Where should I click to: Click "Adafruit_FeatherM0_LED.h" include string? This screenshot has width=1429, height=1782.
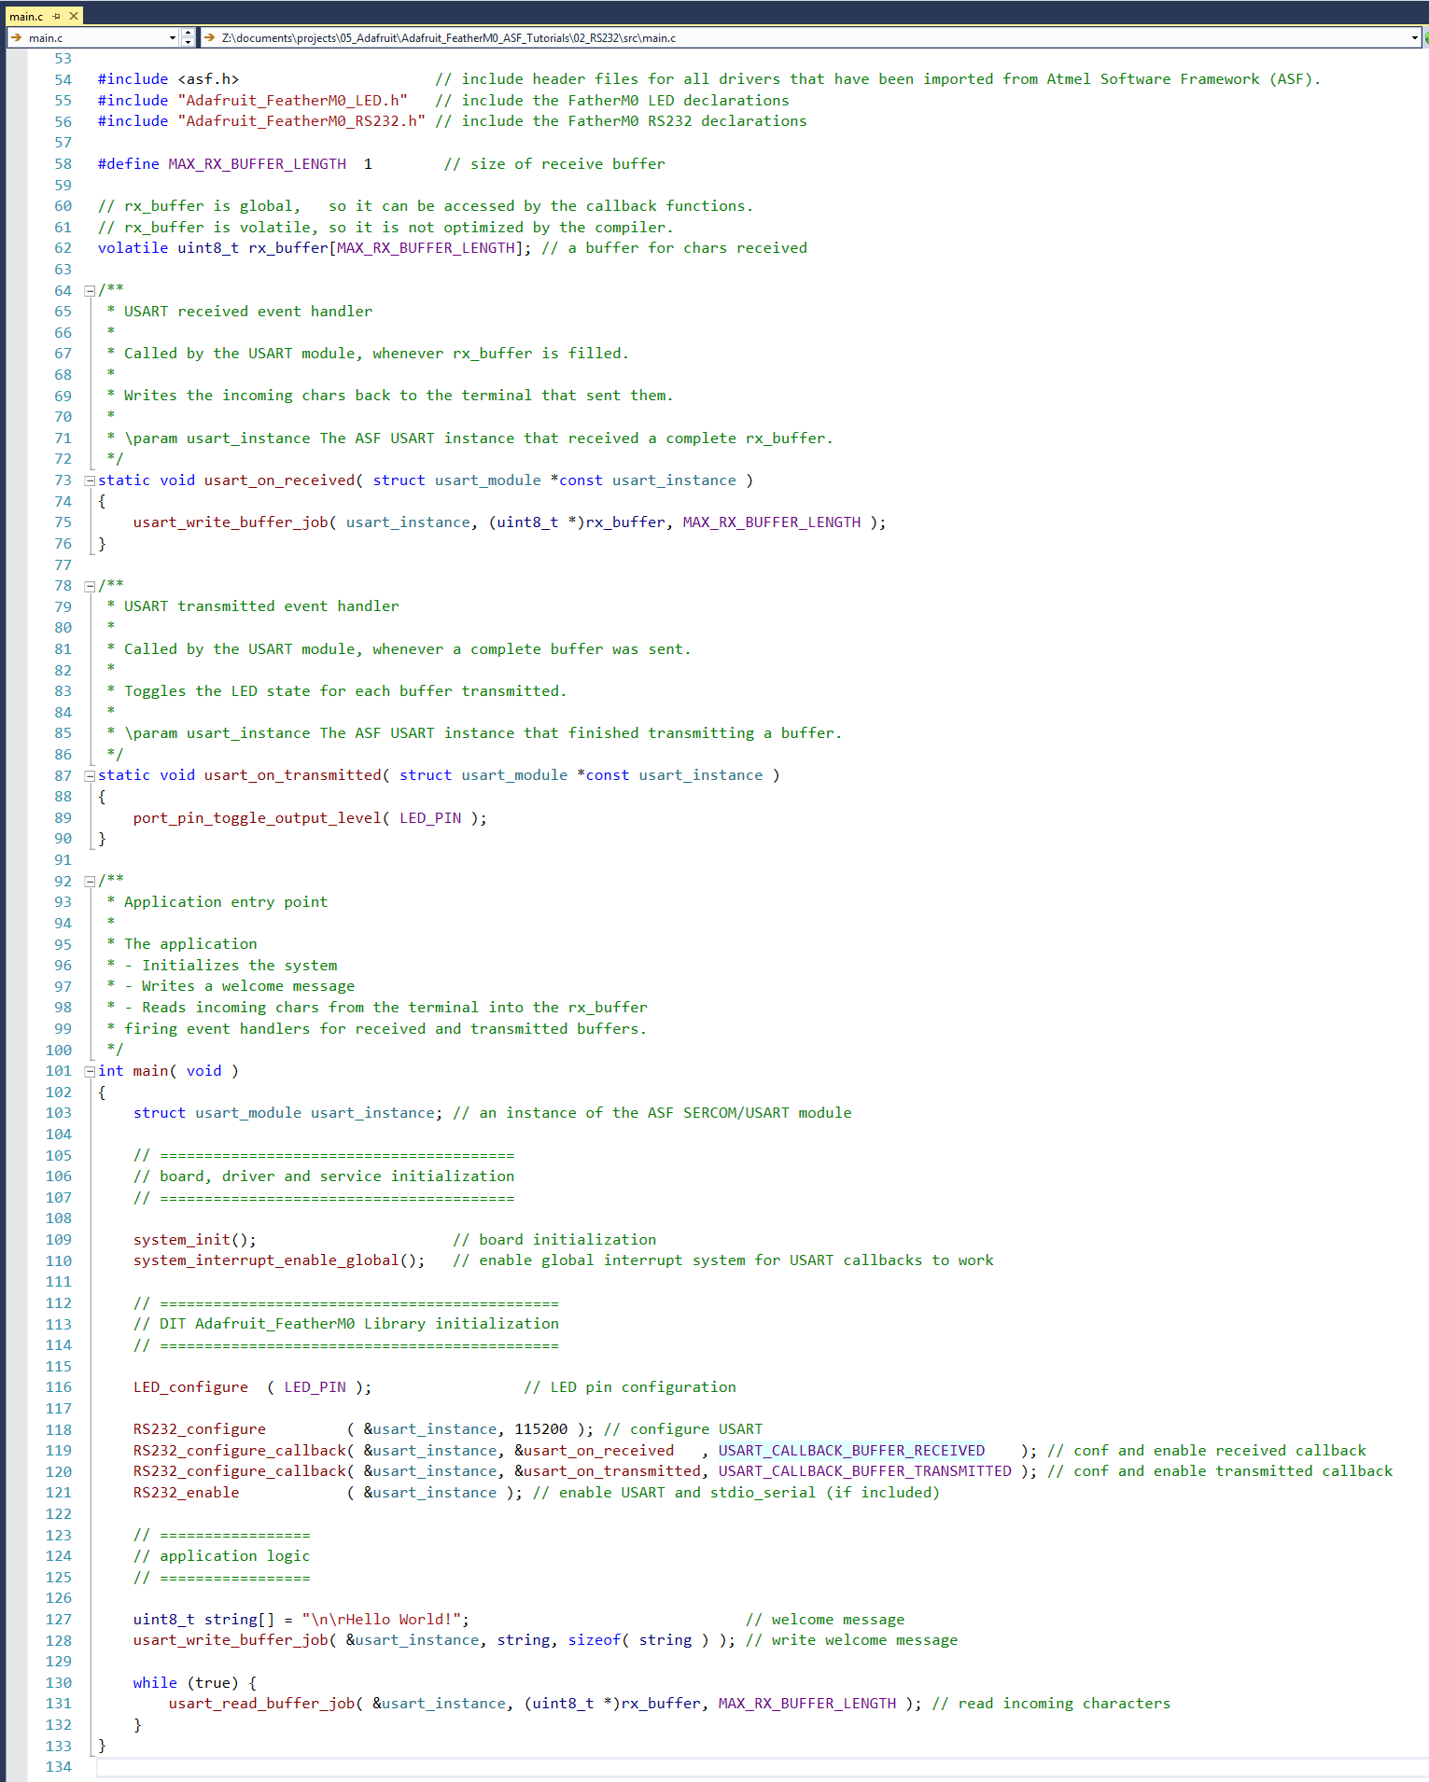pos(292,101)
